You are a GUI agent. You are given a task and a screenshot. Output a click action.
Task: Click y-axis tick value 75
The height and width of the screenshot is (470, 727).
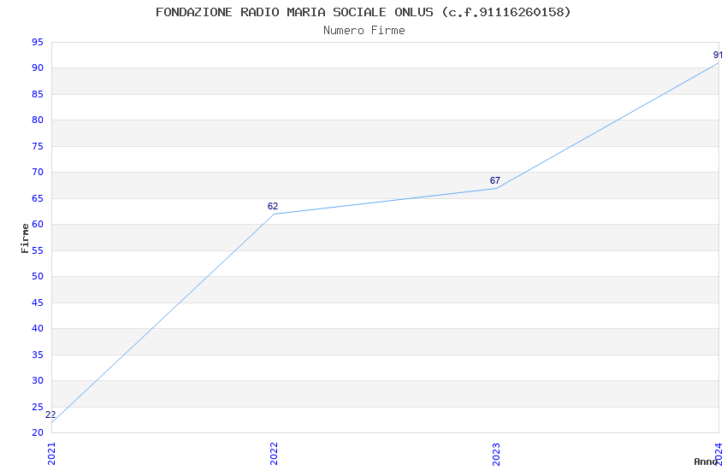point(38,146)
